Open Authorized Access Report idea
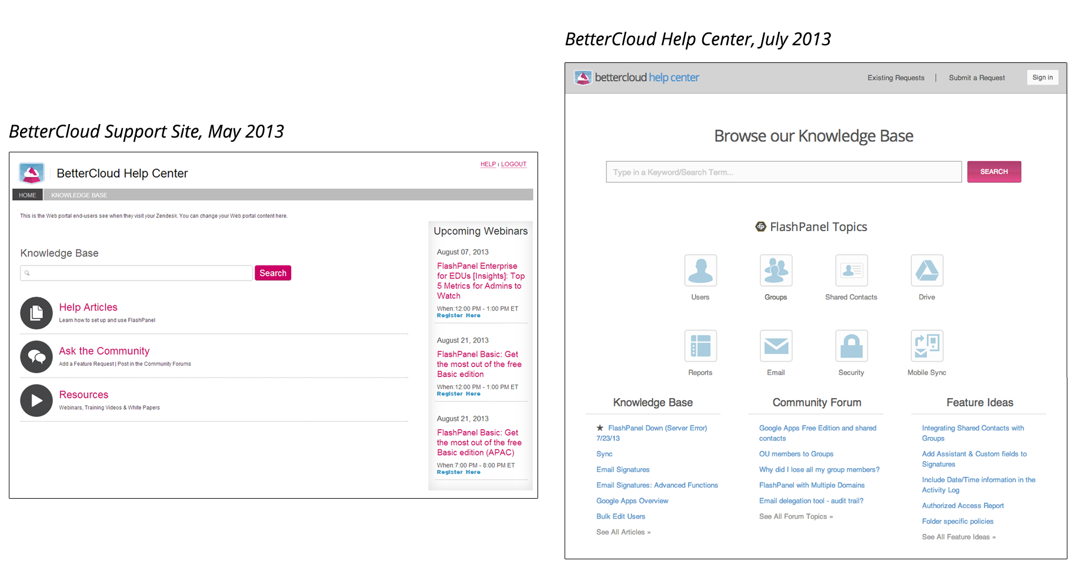The width and height of the screenshot is (1088, 574). [x=963, y=506]
